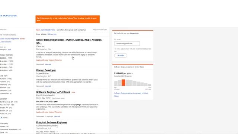Save the Software Engineer Full Stack job
This screenshot has height=134, width=238.
point(57,117)
